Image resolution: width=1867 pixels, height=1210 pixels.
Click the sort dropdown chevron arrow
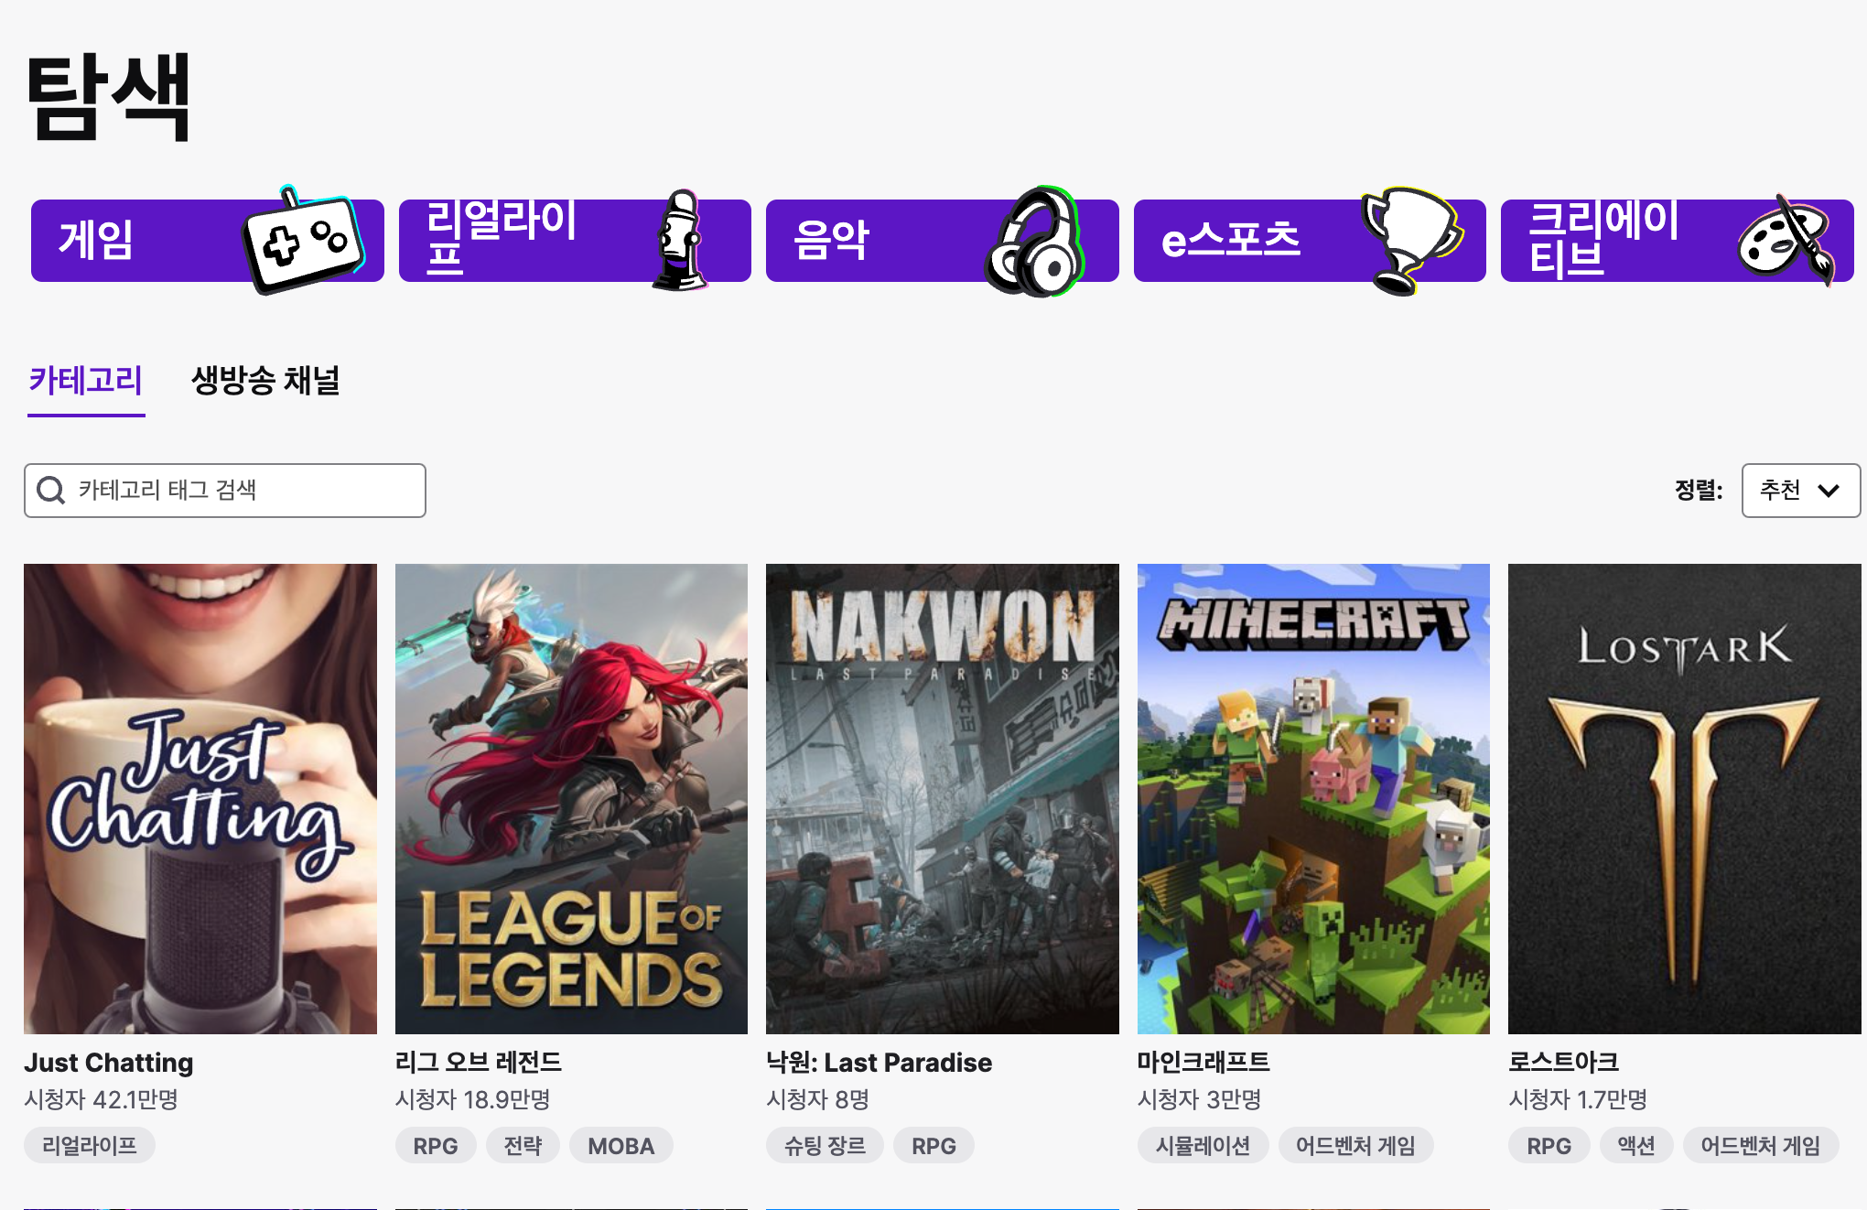1829,491
